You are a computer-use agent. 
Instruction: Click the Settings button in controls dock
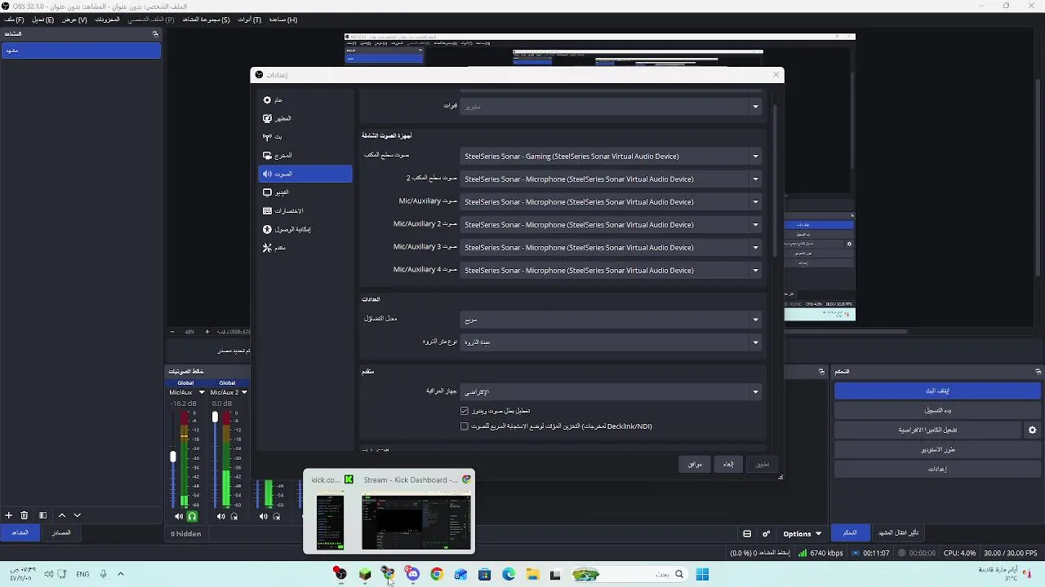937,469
